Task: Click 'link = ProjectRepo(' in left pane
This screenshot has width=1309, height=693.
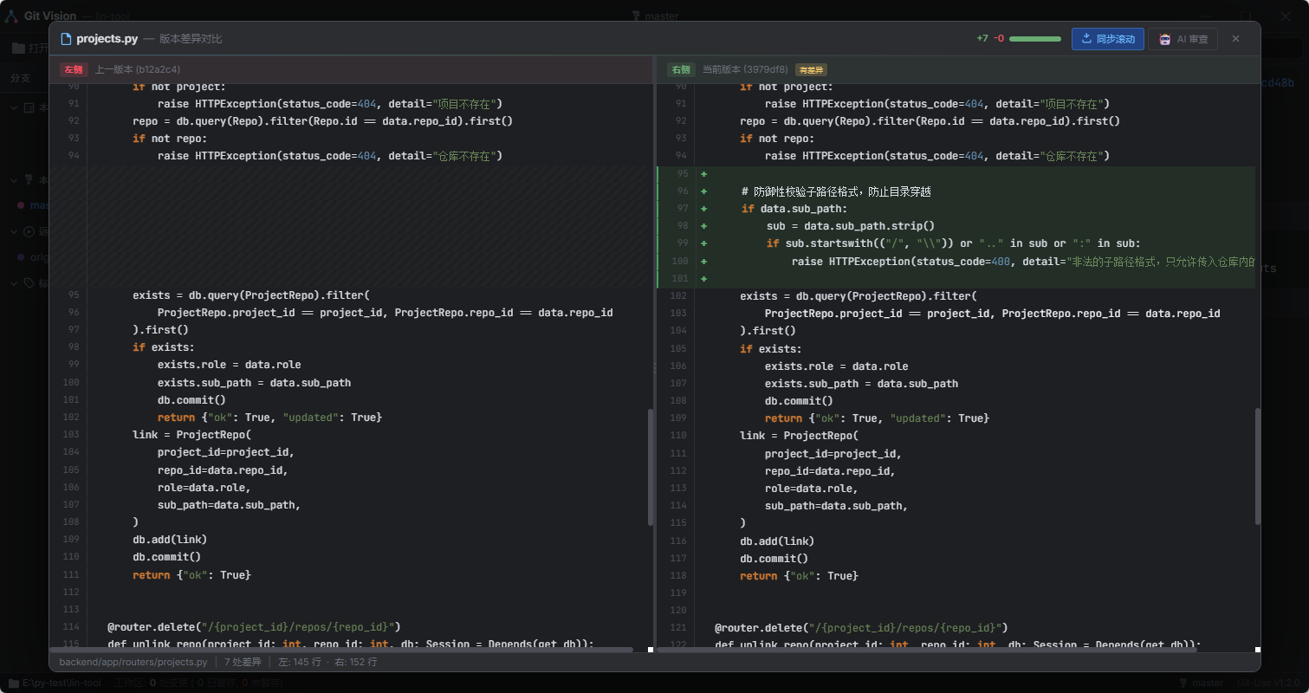Action: pyautogui.click(x=192, y=434)
